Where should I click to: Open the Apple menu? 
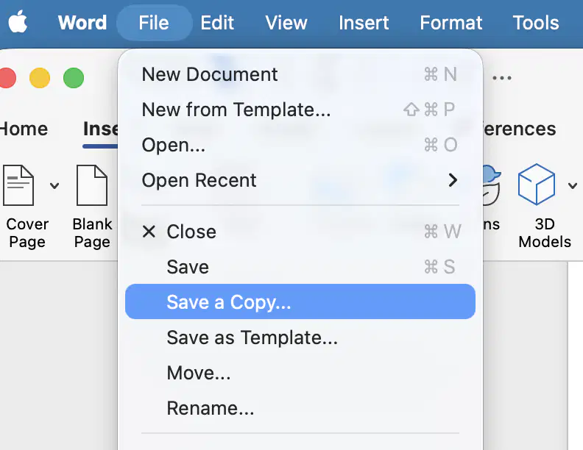pos(18,22)
